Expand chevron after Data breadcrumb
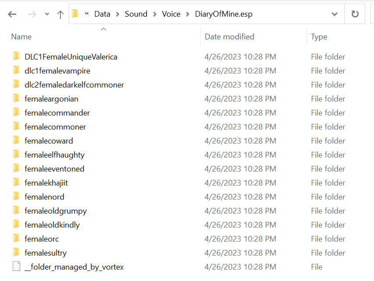374x281 pixels. click(x=117, y=14)
